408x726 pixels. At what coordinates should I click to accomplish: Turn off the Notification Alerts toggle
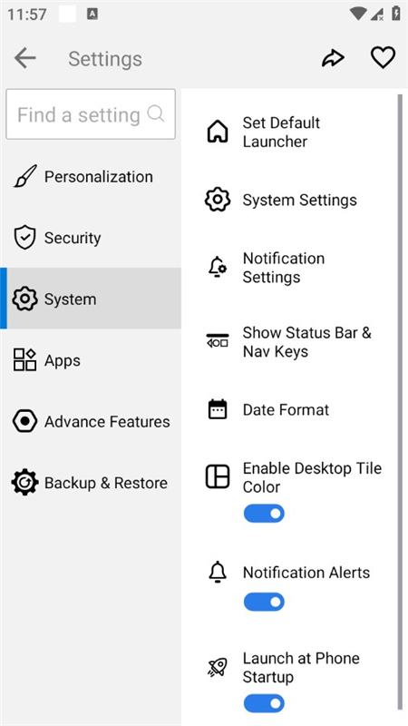[x=264, y=602]
